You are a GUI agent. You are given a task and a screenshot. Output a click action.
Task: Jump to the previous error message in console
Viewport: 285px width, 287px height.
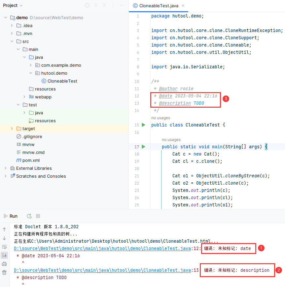click(x=4, y=229)
